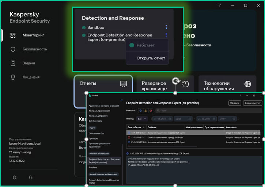Screen dimensions: 265x187
Task: Select the event row dated 05.05.2026 12:18:20
Action: tap(193, 142)
